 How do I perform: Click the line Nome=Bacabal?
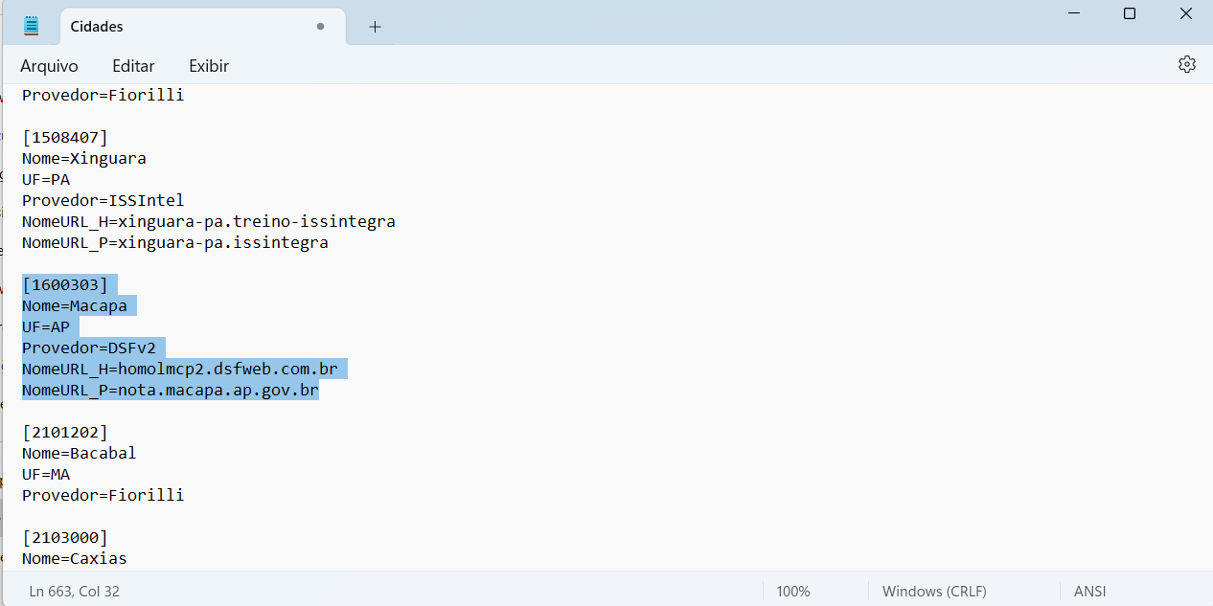tap(80, 453)
